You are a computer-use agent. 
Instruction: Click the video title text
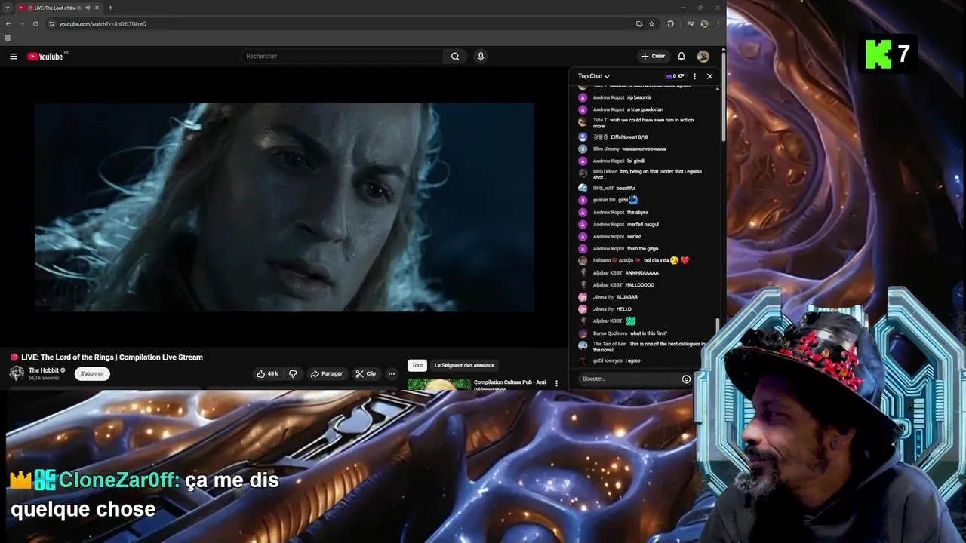(x=112, y=357)
